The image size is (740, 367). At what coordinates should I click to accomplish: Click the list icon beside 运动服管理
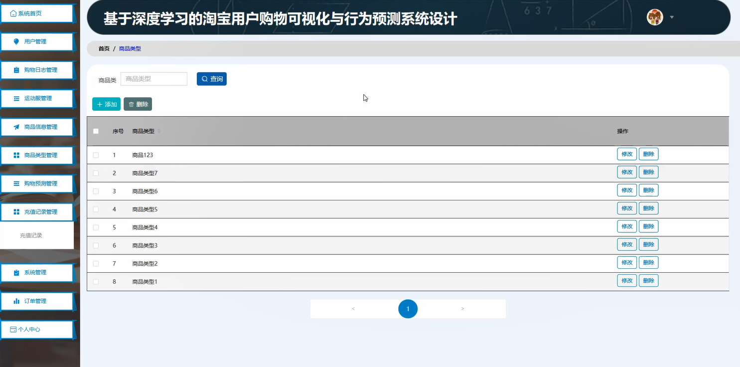[x=16, y=98]
